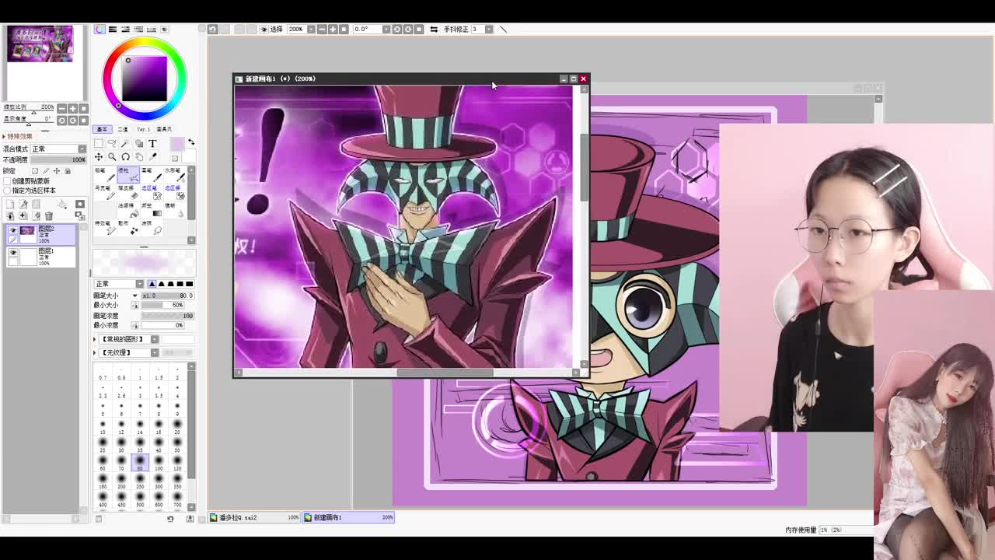Select the lasso selection tool
The image size is (995, 560).
pyautogui.click(x=112, y=143)
